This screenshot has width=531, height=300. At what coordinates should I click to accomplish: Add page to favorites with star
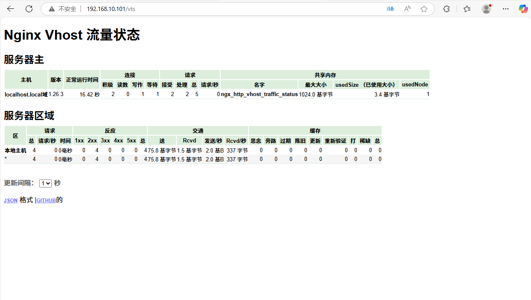pos(424,8)
